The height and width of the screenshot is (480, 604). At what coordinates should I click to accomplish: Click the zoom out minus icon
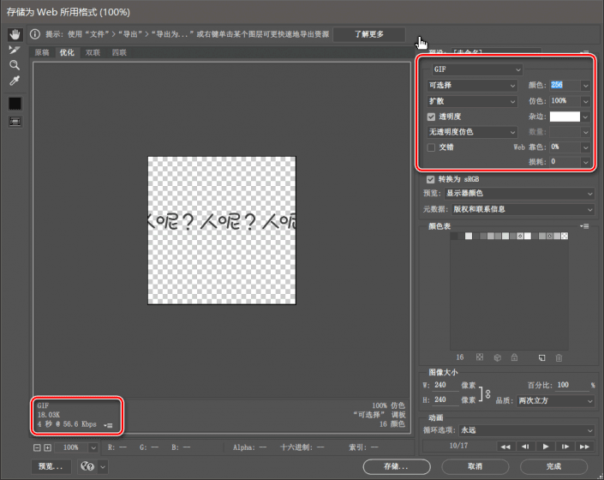coord(37,447)
